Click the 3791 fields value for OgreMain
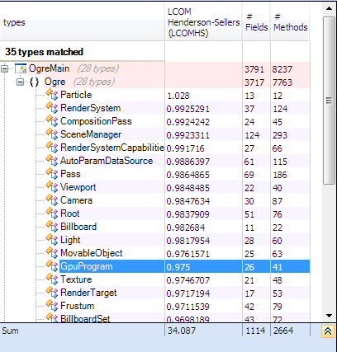337x352 pixels. pos(254,69)
